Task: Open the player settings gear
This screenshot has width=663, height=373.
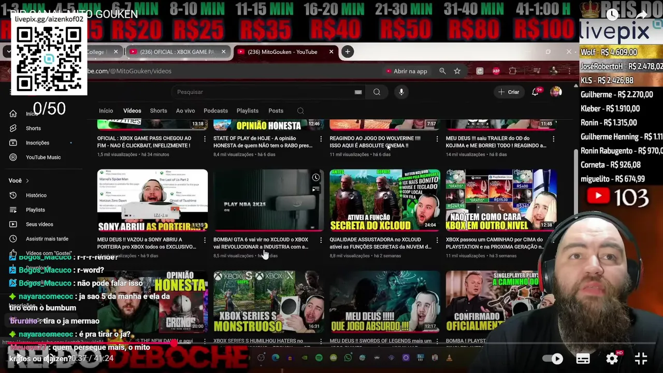Action: click(x=612, y=358)
